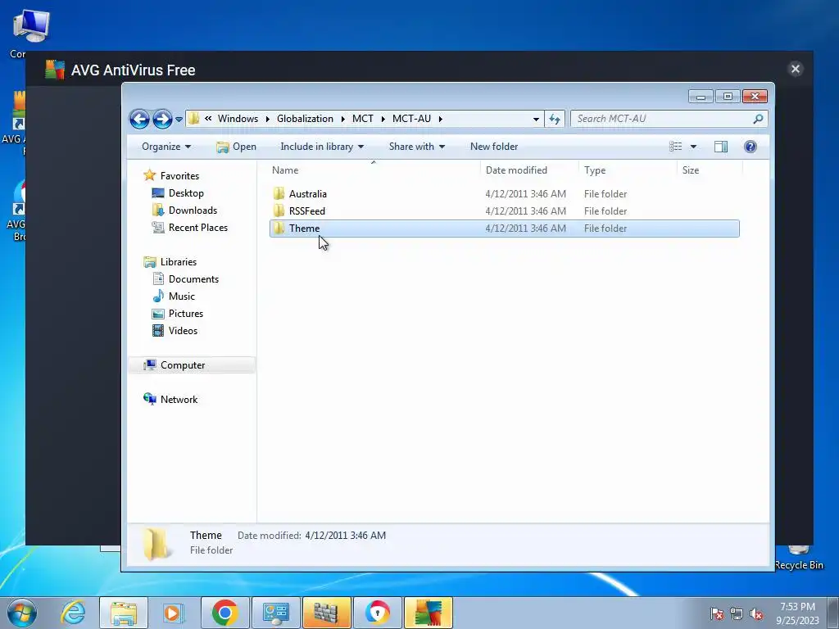Open the Share with menu

click(416, 147)
